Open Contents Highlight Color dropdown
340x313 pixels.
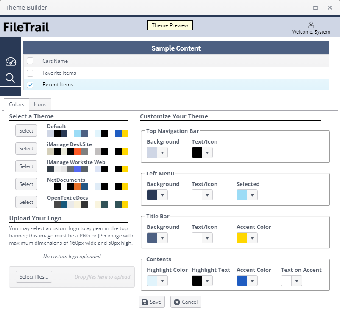coord(162,281)
